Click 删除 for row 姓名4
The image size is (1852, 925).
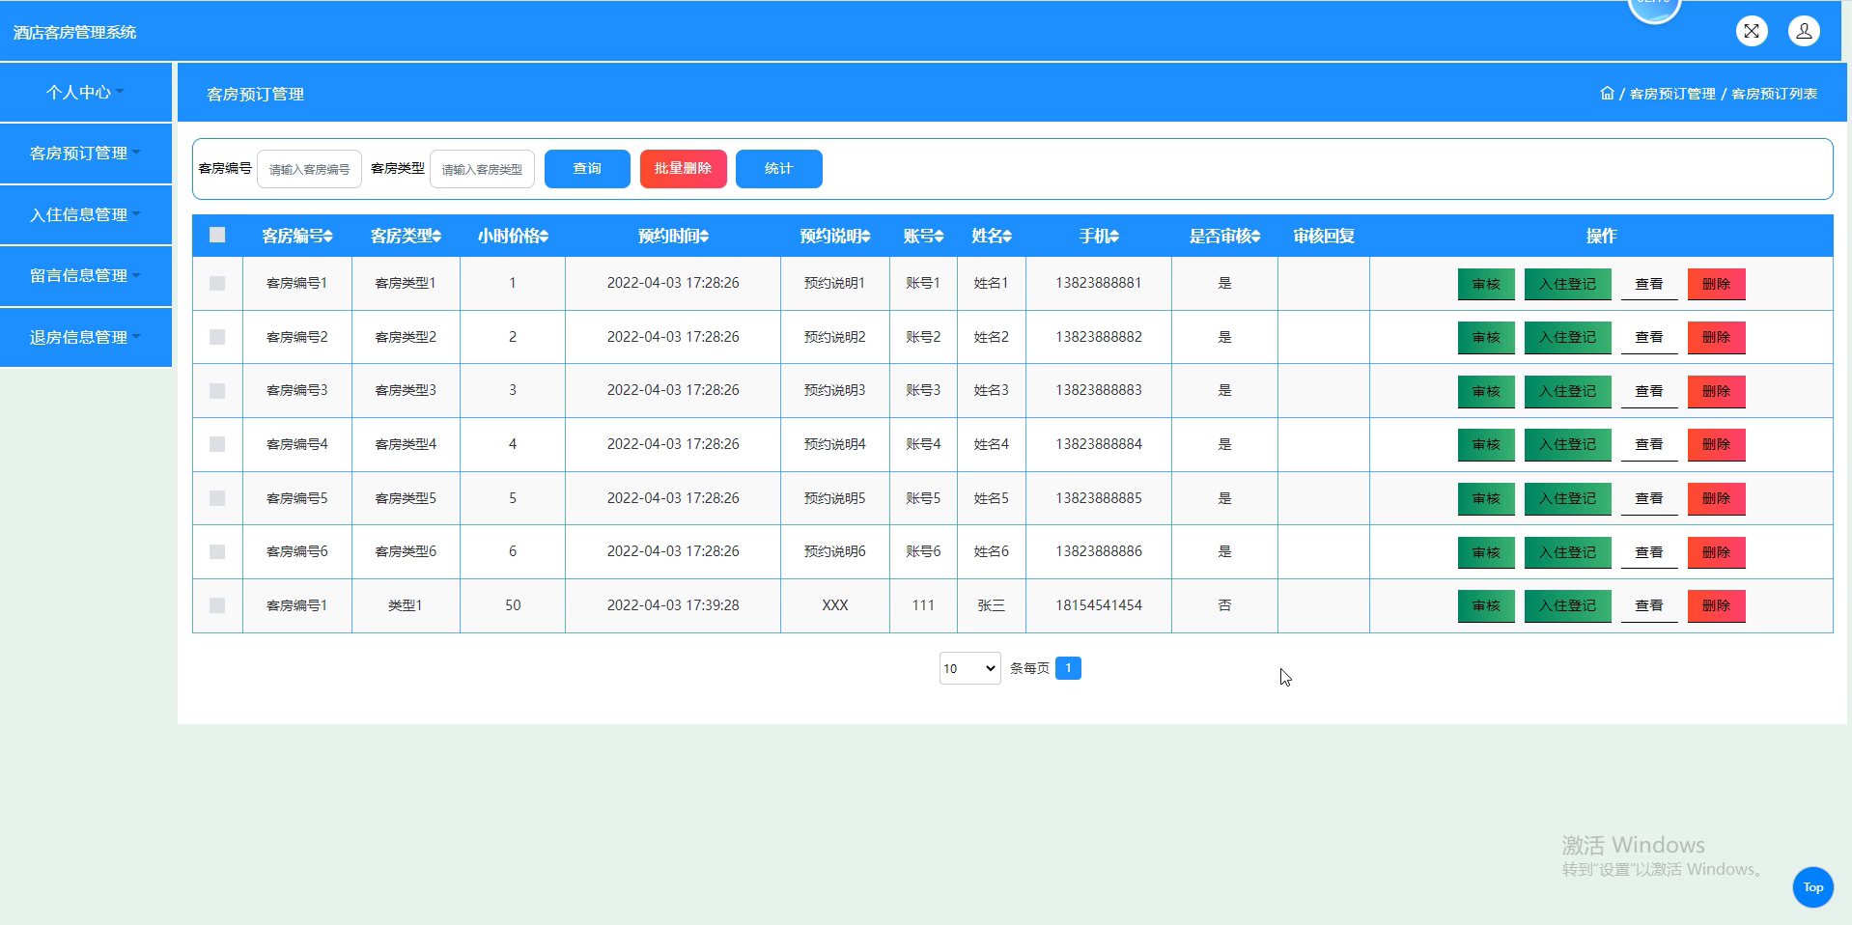pyautogui.click(x=1716, y=445)
